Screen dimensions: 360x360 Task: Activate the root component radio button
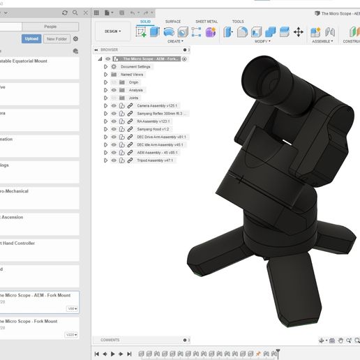pyautogui.click(x=184, y=59)
